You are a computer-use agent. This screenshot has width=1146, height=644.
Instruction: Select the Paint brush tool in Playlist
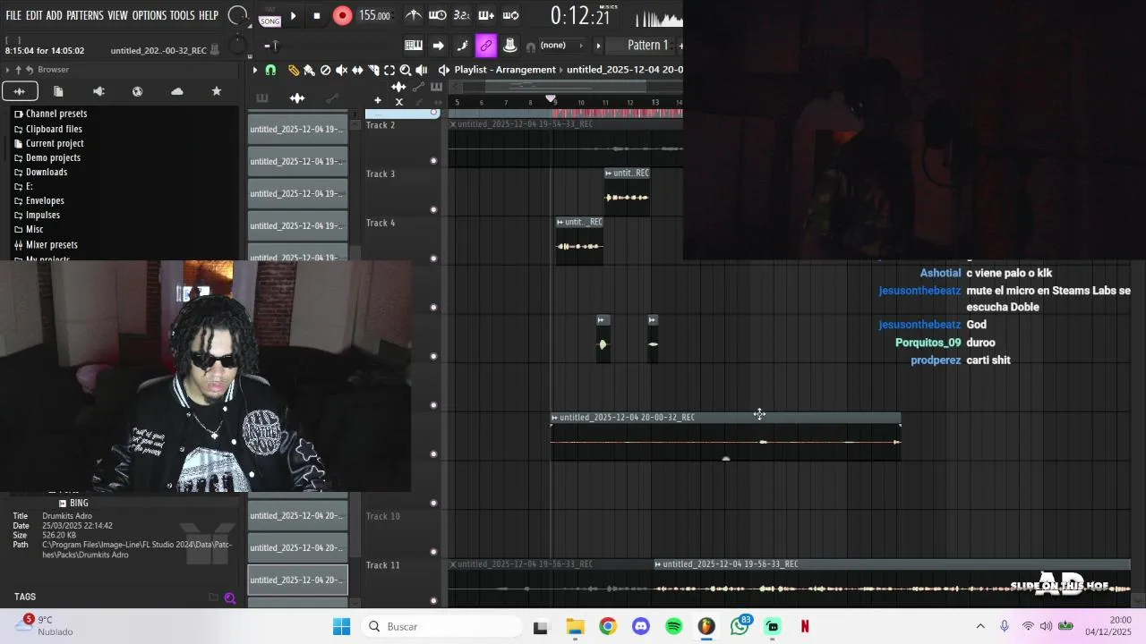pos(309,70)
